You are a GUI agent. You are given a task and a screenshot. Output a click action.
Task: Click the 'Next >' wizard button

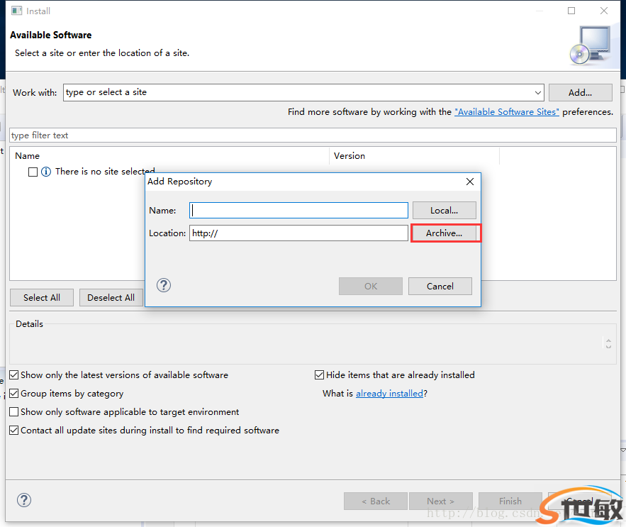tap(441, 501)
